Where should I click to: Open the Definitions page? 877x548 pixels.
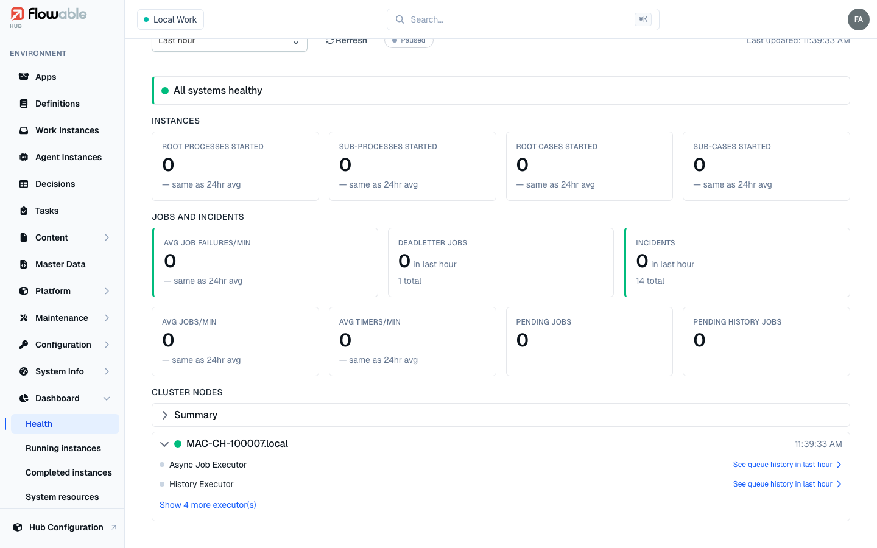pos(57,104)
